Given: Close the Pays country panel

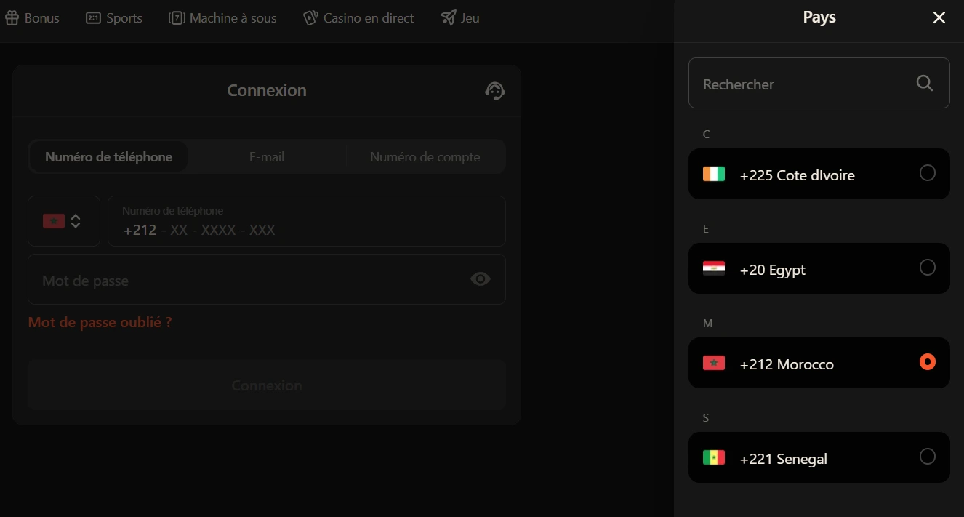Looking at the screenshot, I should (x=939, y=18).
